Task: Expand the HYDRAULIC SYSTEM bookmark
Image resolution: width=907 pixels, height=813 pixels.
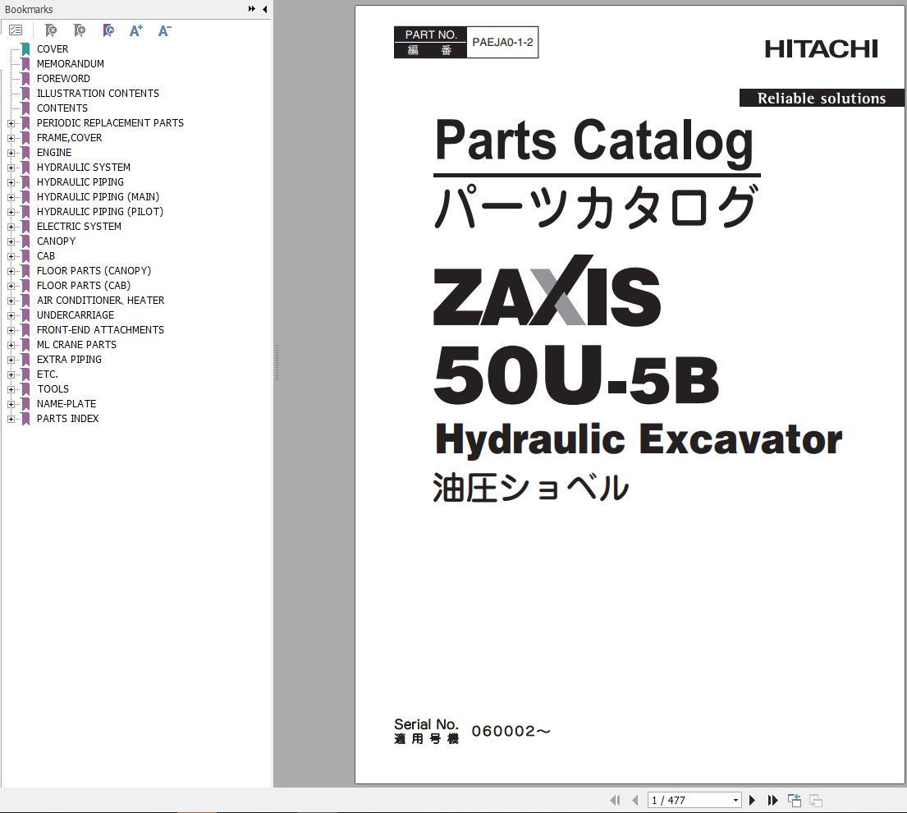Action: pyautogui.click(x=9, y=167)
